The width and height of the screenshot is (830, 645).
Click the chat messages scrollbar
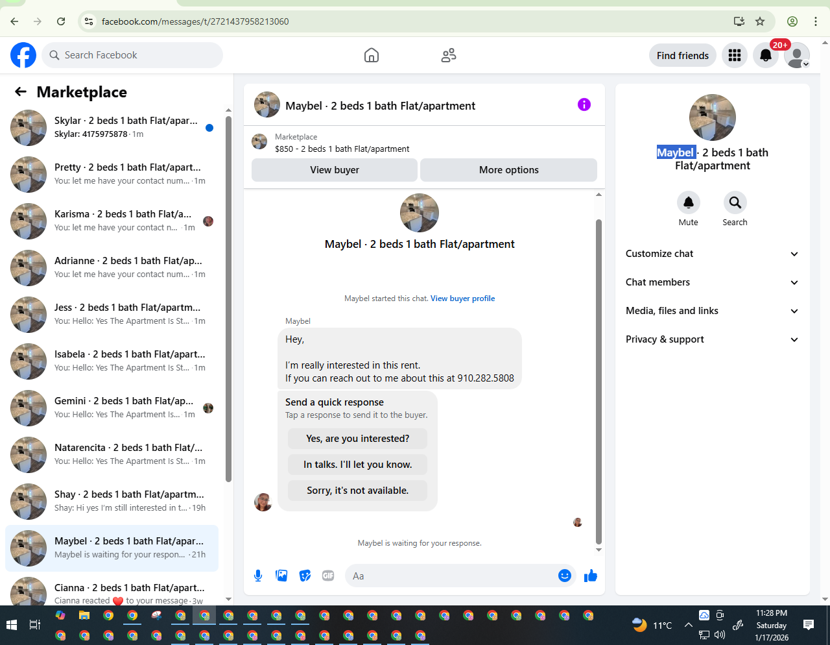point(599,382)
